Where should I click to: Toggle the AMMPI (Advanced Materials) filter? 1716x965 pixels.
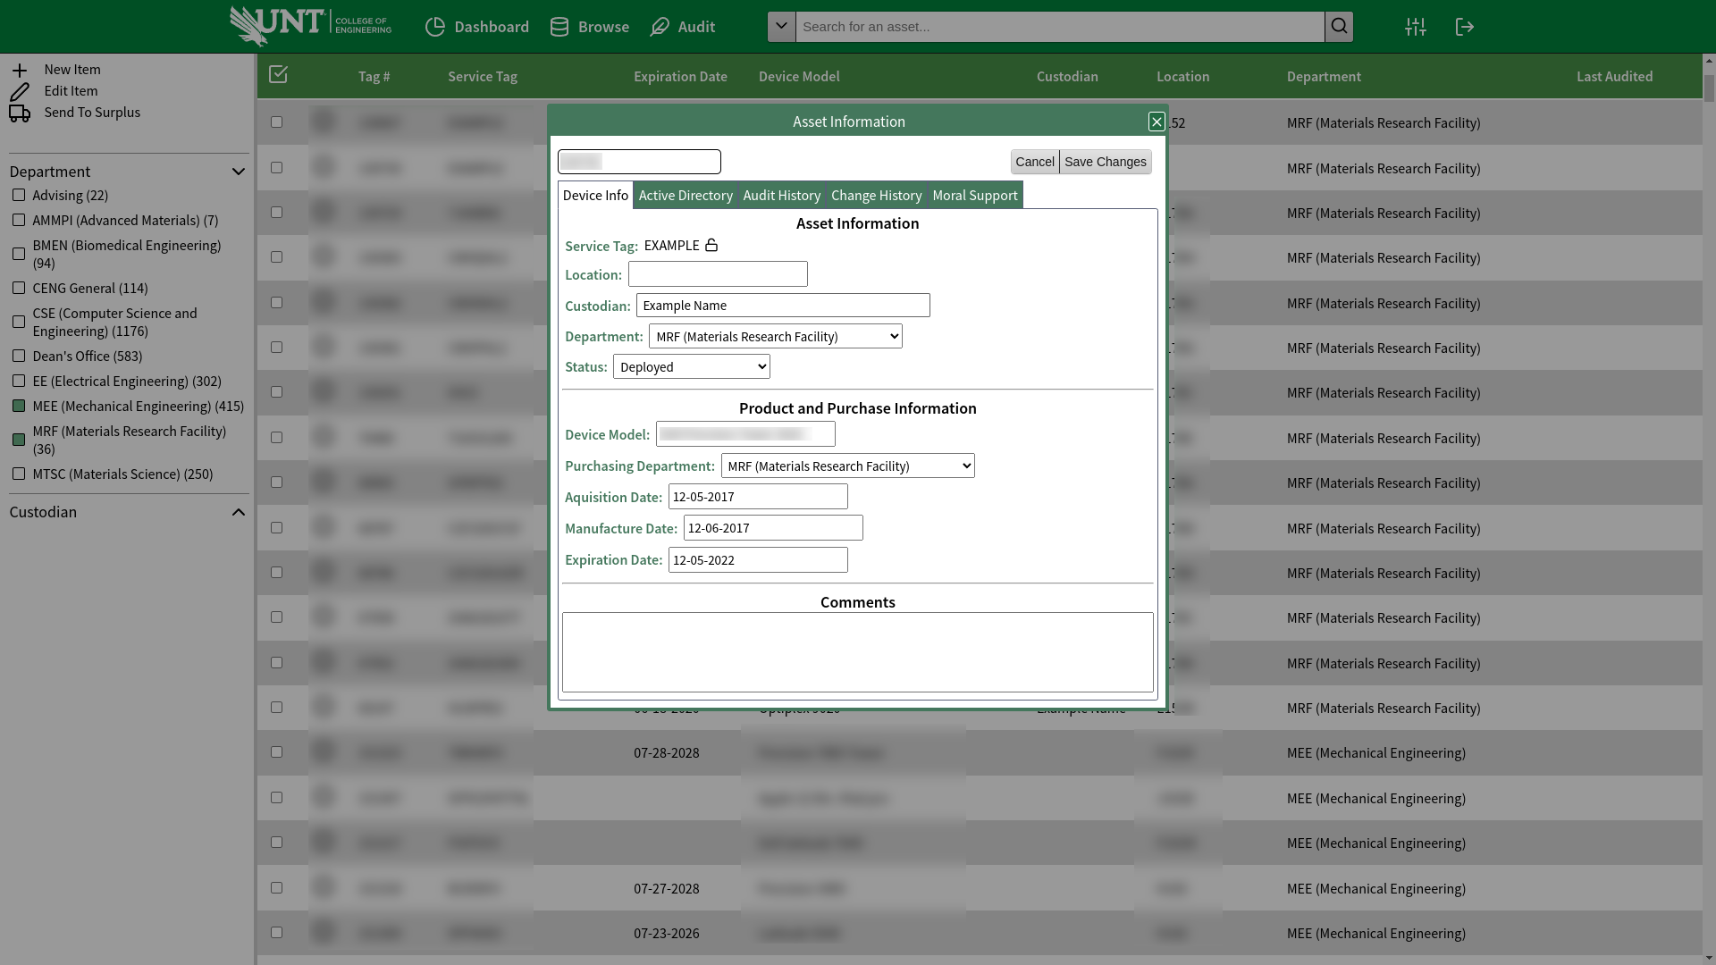pos(19,220)
